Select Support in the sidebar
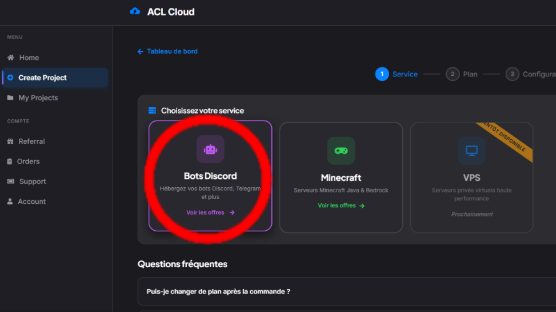The height and width of the screenshot is (312, 556). coord(31,181)
